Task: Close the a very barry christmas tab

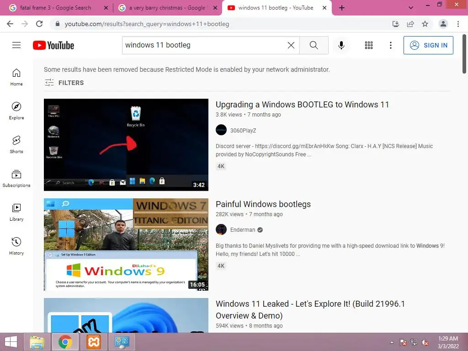Action: (x=215, y=8)
